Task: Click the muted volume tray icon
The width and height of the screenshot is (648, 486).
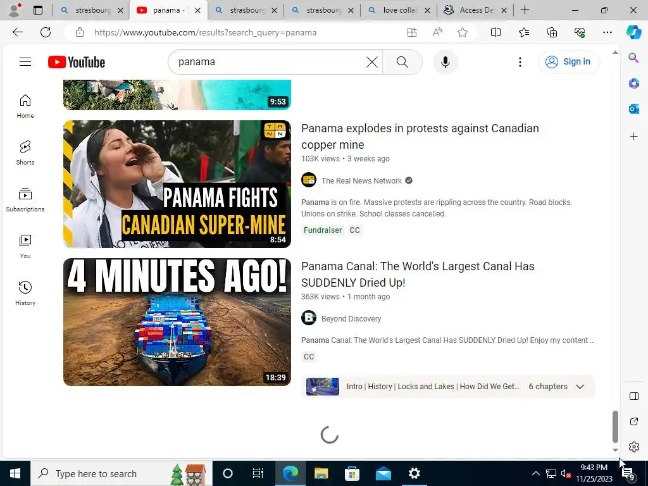Action: click(x=566, y=473)
